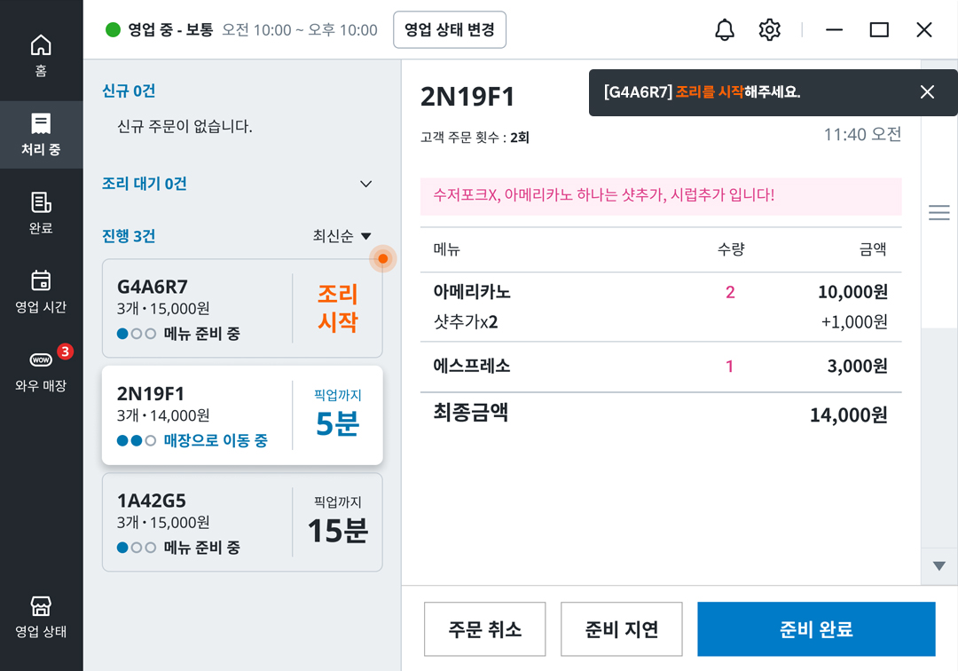The height and width of the screenshot is (671, 958).
Task: Select order card 2N19F1
Action: 242,415
